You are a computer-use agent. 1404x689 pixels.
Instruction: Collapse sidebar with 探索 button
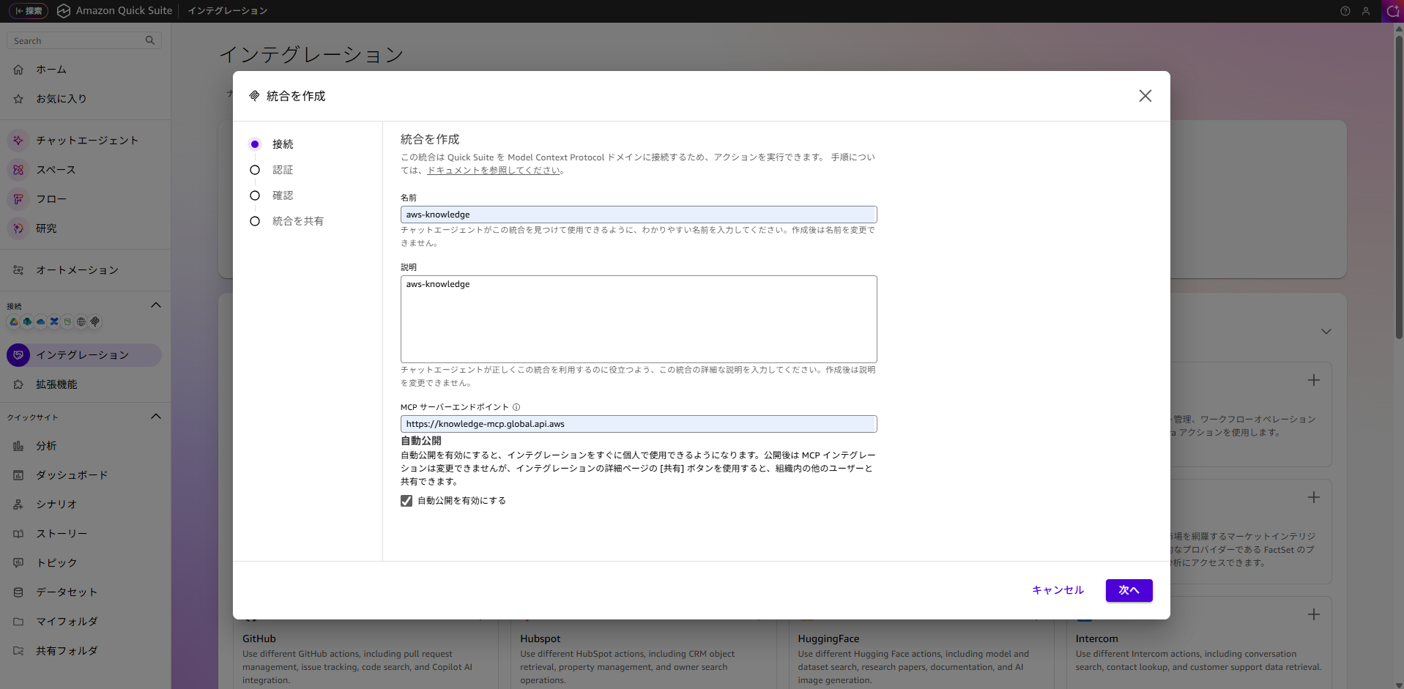29,11
